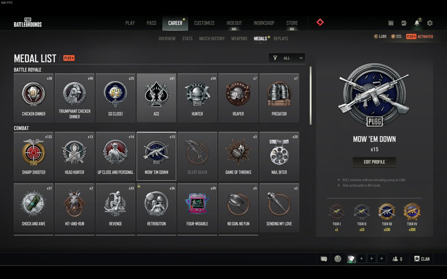Open the barcode-like icon in header
This screenshot has height=279, width=447.
(x=391, y=23)
